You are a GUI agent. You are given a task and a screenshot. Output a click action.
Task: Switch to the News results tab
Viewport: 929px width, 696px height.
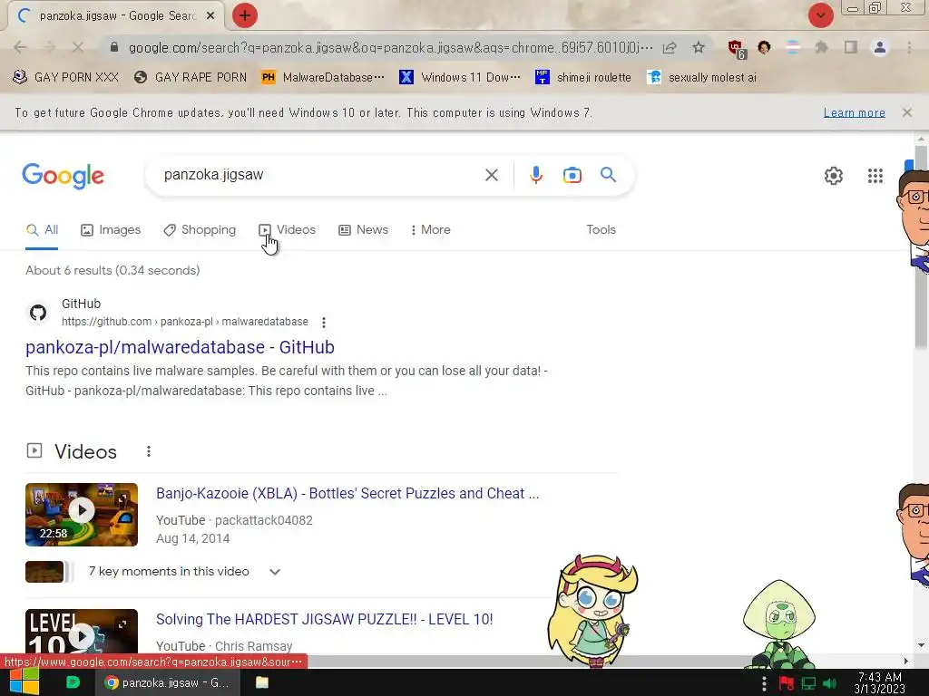click(x=363, y=229)
